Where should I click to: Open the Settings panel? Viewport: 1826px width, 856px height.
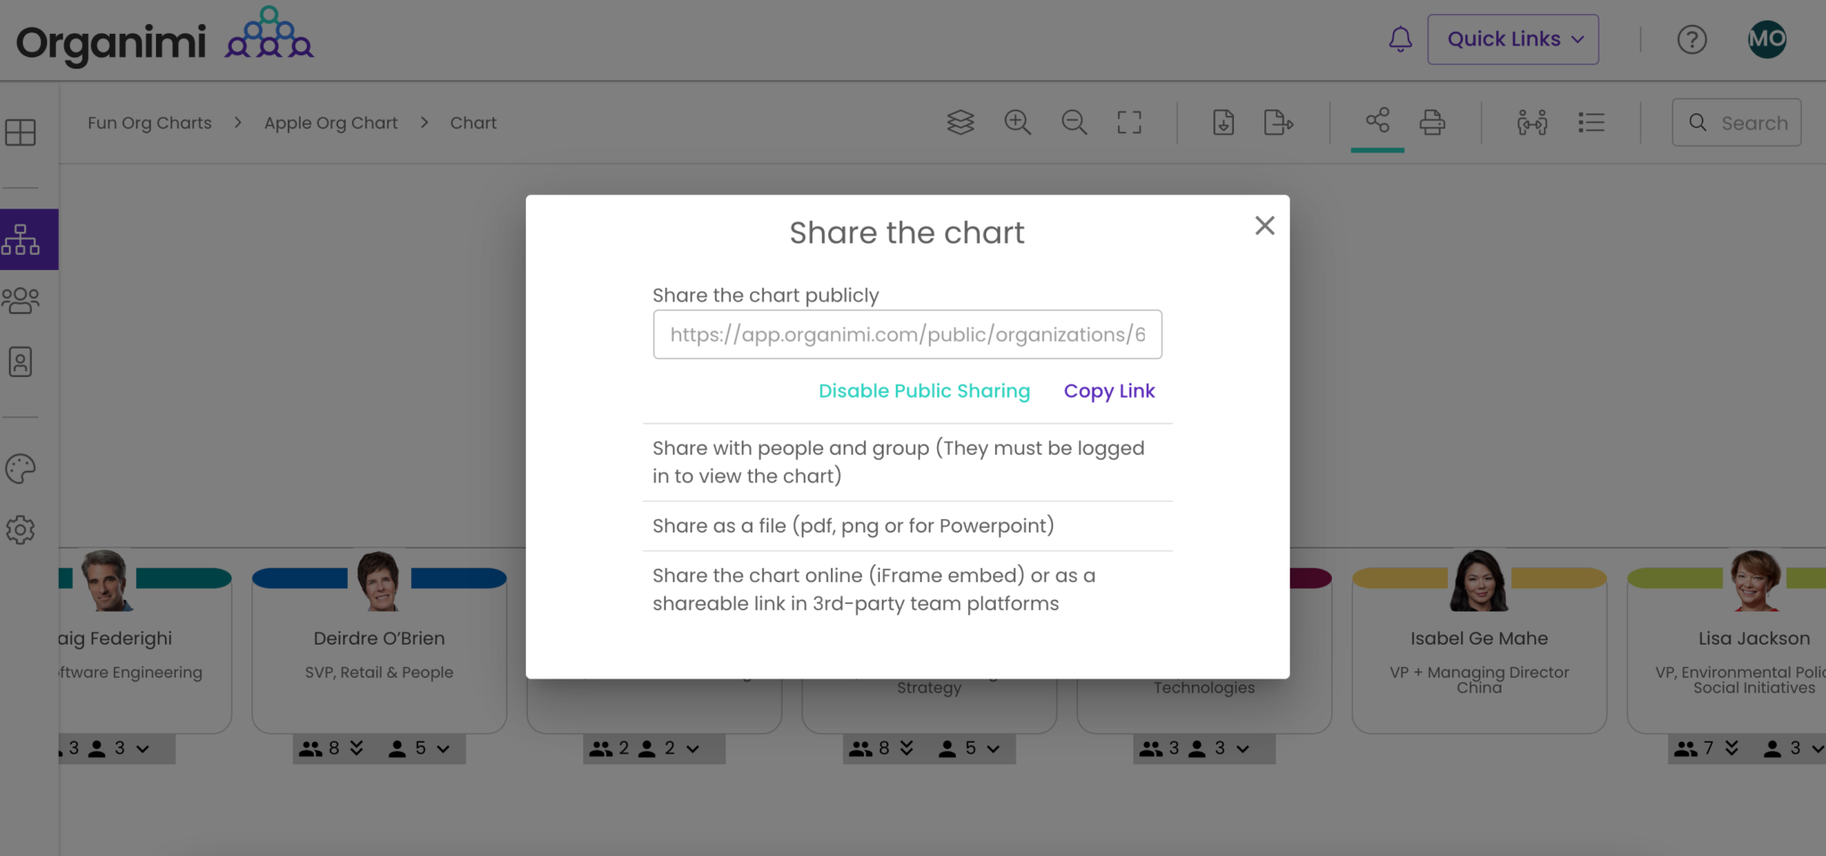[21, 530]
